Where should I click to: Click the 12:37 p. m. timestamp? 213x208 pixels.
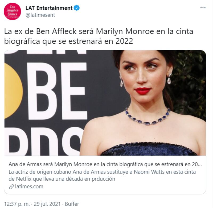point(17,204)
